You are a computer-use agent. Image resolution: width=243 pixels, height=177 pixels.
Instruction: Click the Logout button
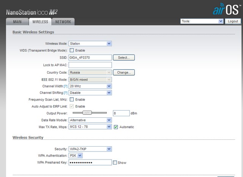233,22
